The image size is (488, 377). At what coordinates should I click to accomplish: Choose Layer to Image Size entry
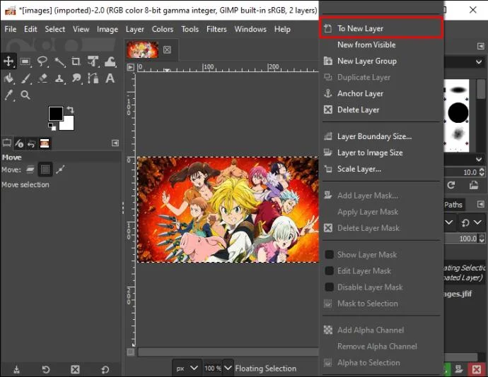381,152
